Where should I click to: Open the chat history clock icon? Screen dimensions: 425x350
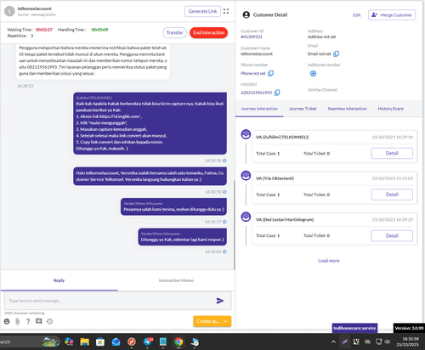49,321
